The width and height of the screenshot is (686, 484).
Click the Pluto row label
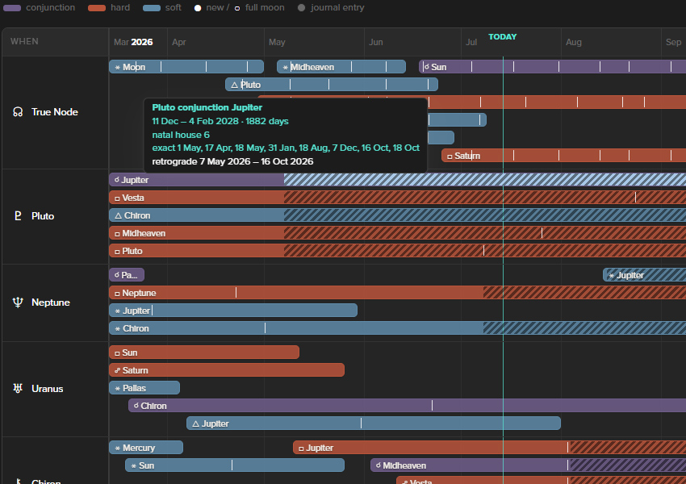click(x=43, y=216)
